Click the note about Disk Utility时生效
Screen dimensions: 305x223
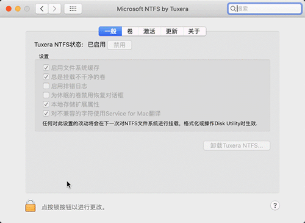tap(150, 123)
